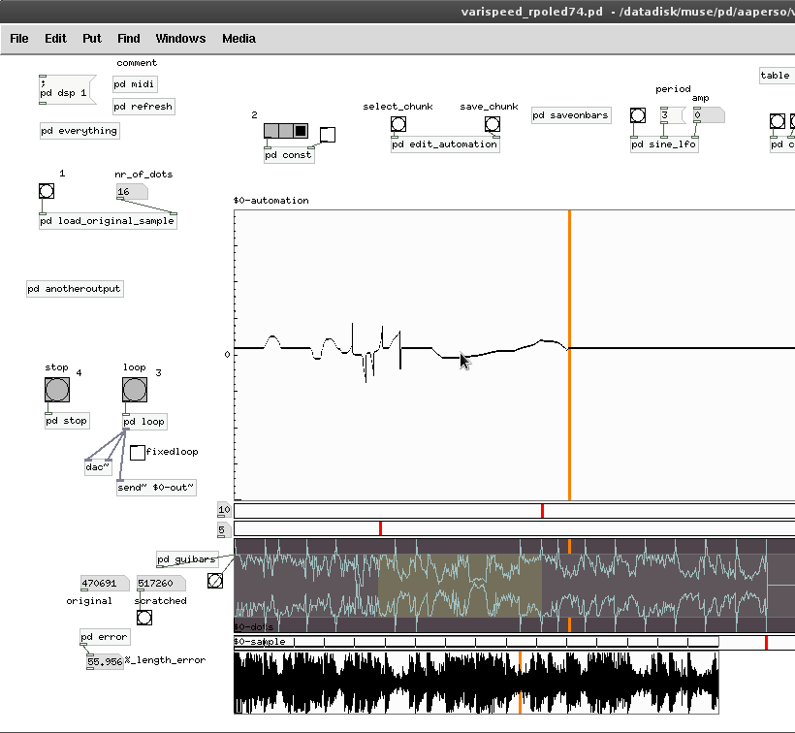Toggle the checkbox right of pd const
Viewport: 795px width, 733px height.
pyautogui.click(x=328, y=135)
